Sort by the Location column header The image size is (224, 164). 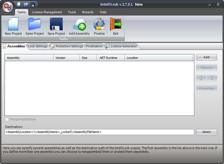pos(159,58)
